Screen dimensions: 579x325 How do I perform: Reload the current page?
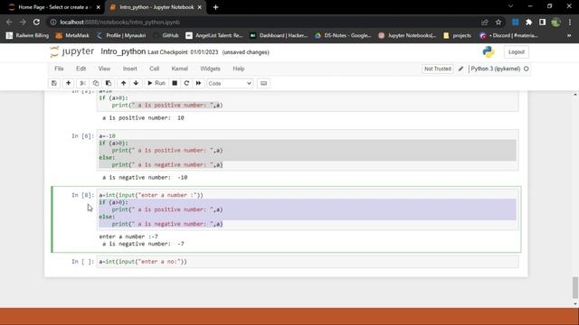pyautogui.click(x=36, y=22)
